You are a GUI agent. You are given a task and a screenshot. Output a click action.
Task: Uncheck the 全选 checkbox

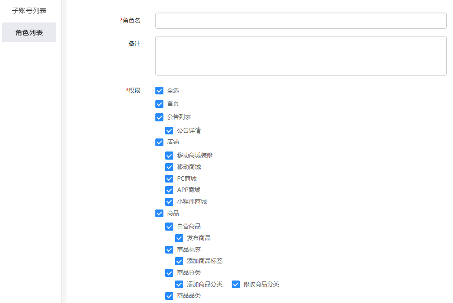[159, 91]
